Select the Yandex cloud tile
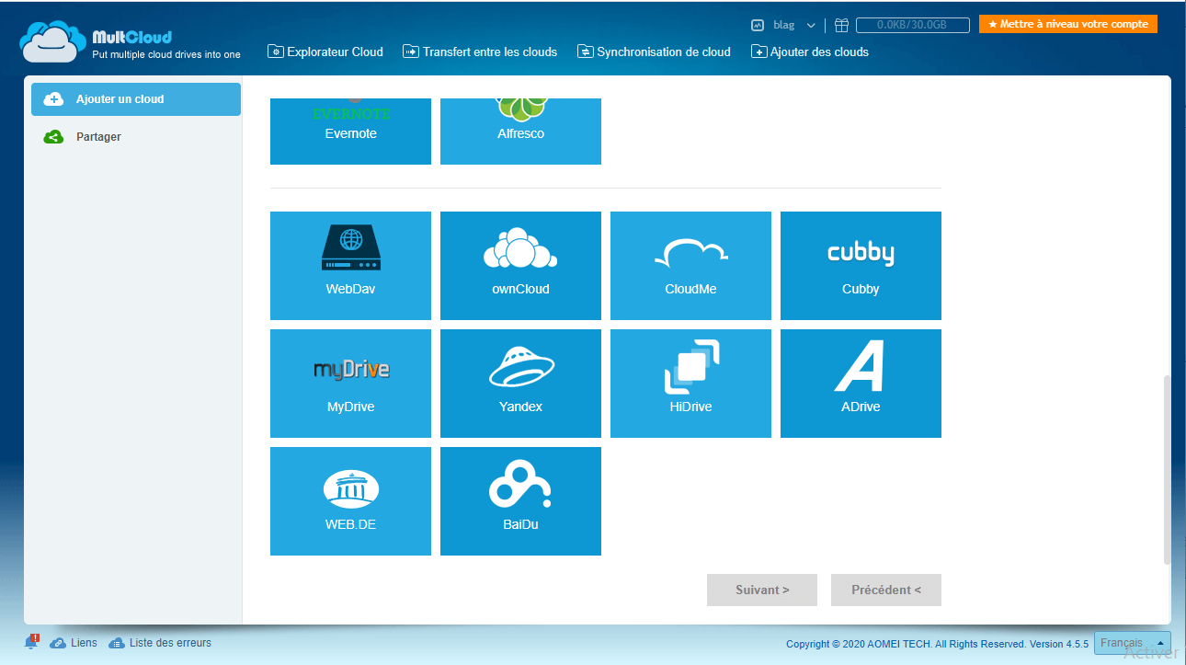1186x665 pixels. [x=520, y=384]
